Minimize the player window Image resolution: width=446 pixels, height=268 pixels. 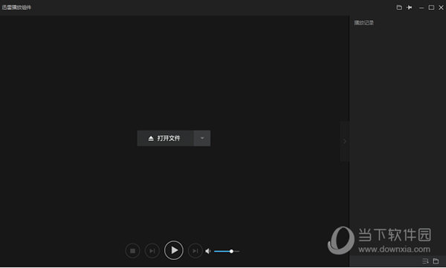[421, 7]
